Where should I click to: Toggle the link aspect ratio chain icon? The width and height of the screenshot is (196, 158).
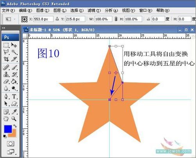[x=116, y=19]
